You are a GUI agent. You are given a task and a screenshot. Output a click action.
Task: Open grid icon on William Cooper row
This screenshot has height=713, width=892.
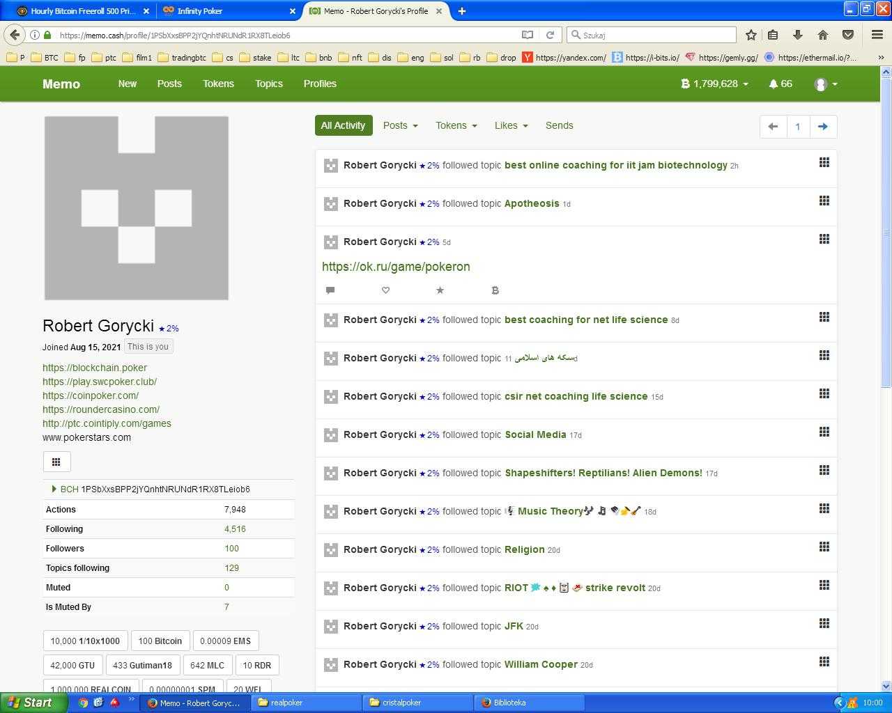point(824,661)
